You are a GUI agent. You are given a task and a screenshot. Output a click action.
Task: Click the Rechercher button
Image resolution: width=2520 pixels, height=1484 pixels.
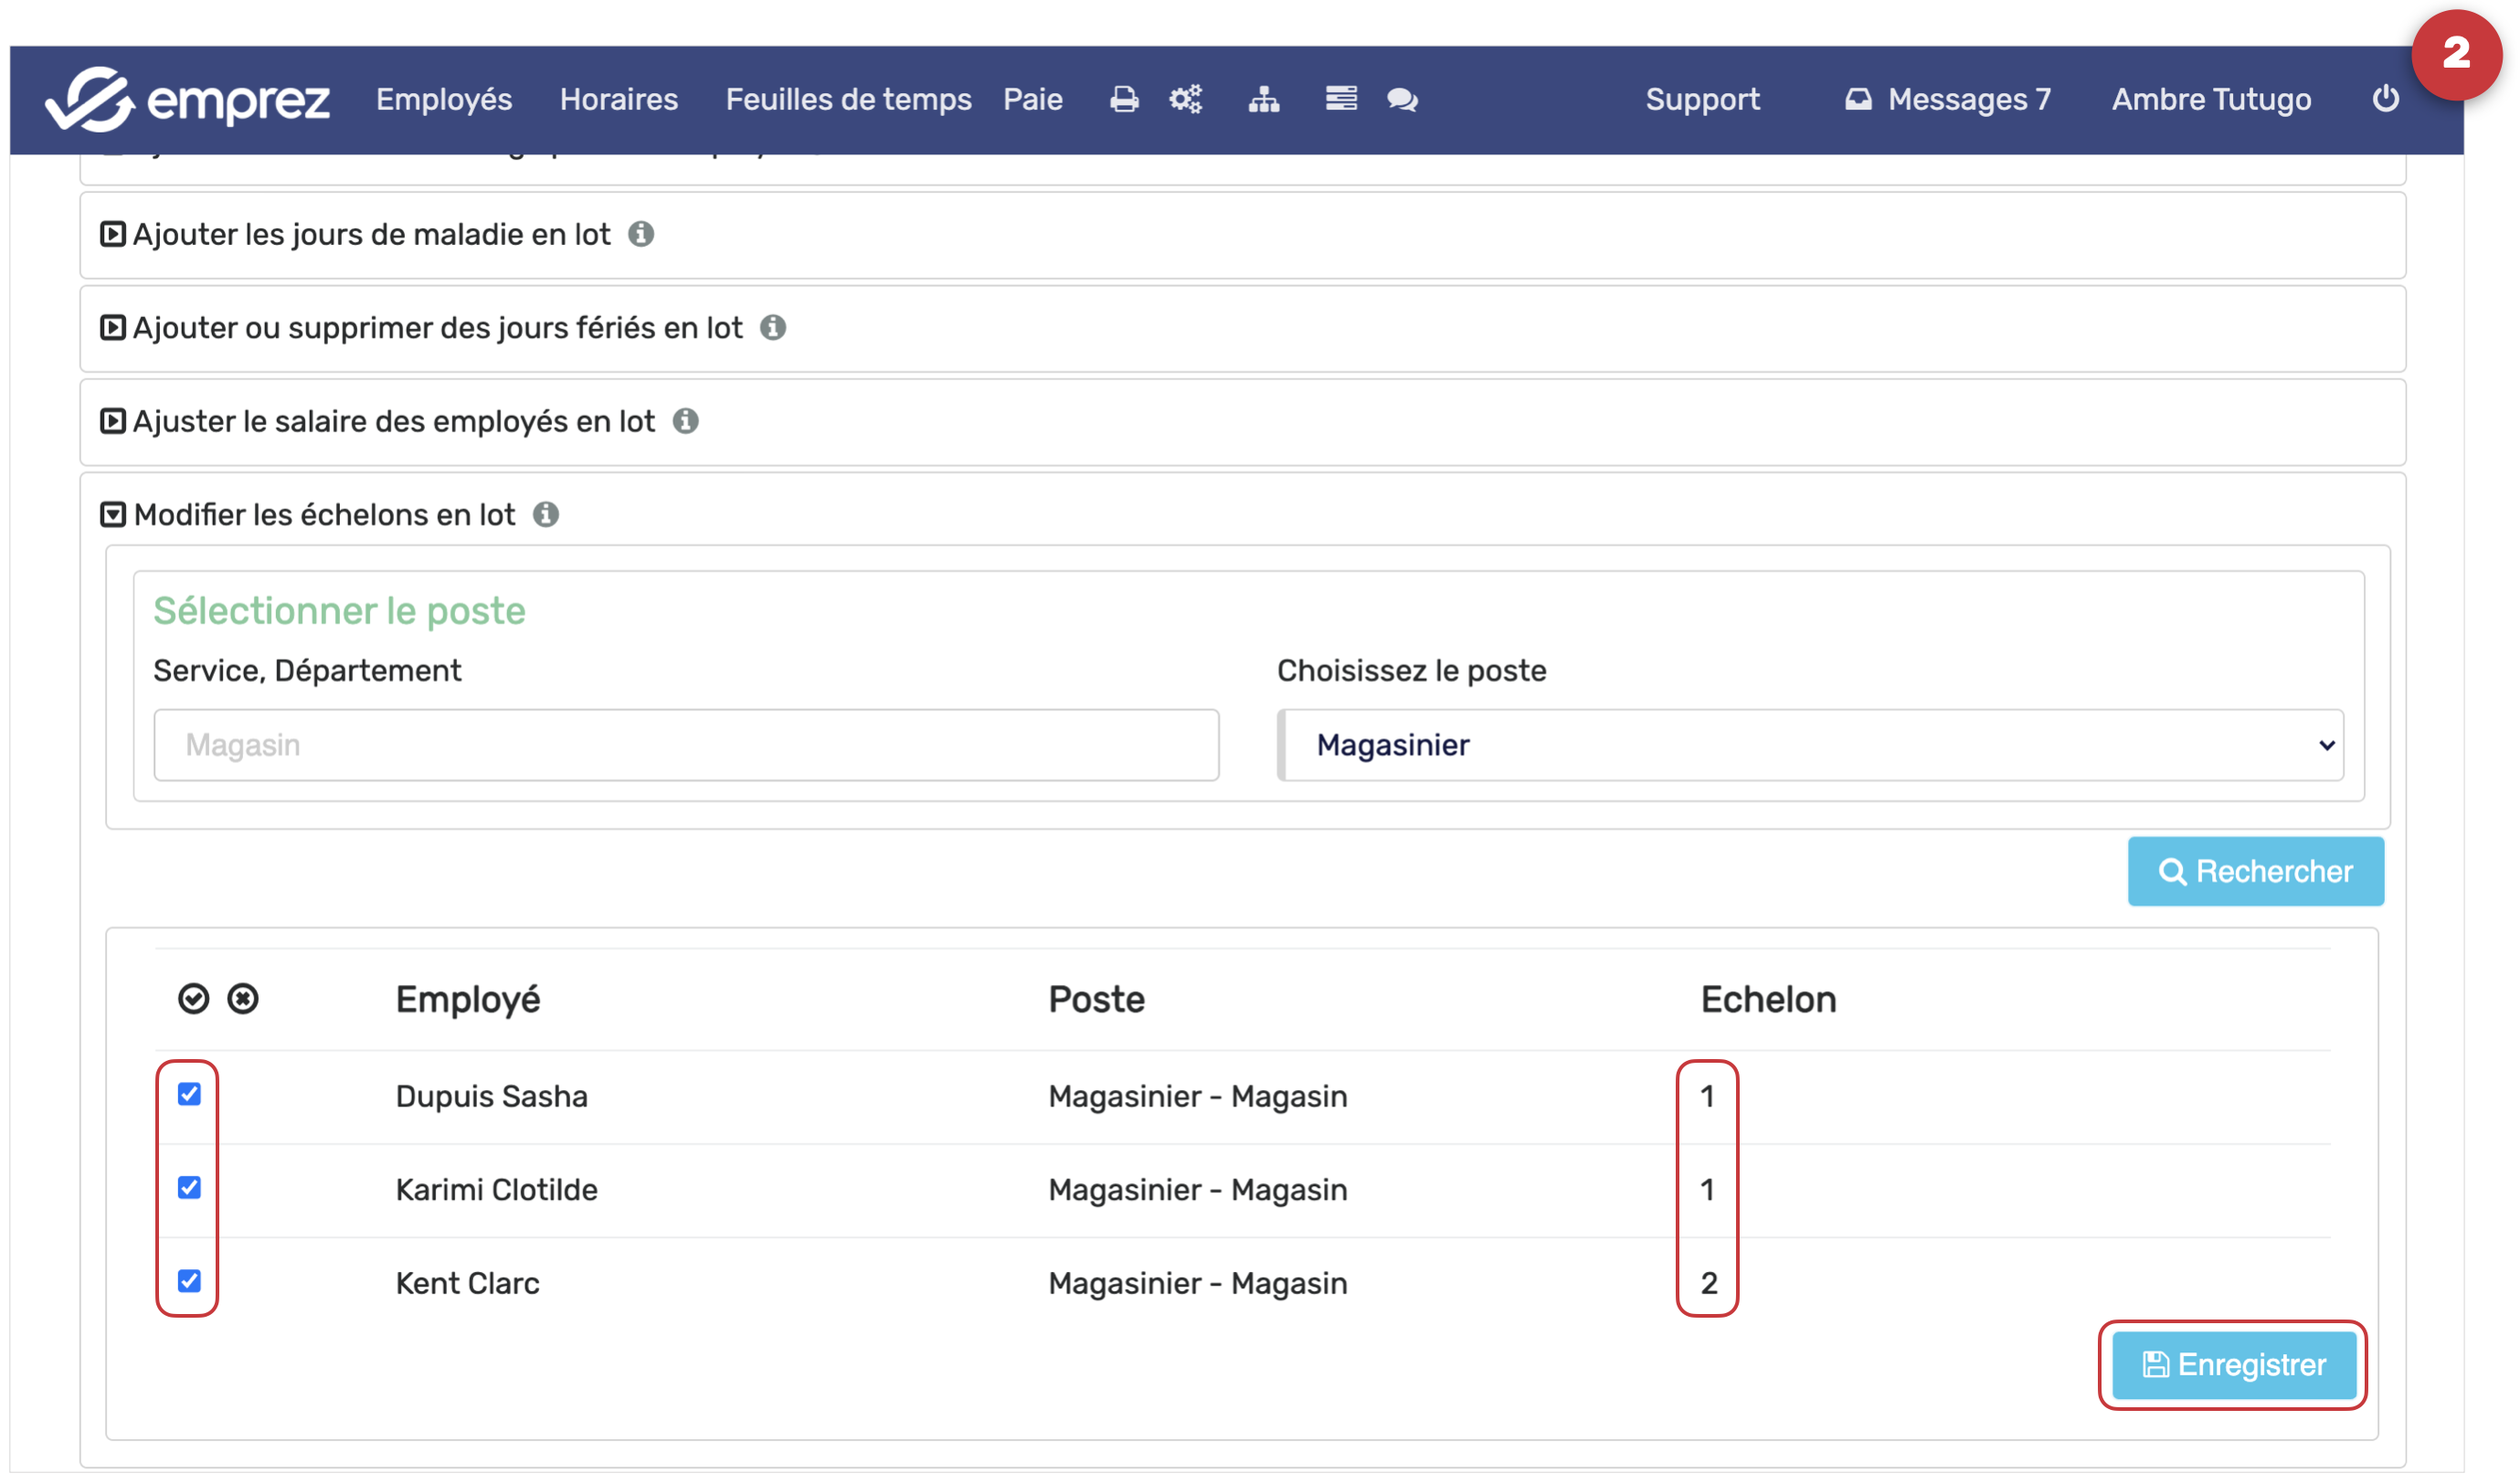pos(2255,871)
